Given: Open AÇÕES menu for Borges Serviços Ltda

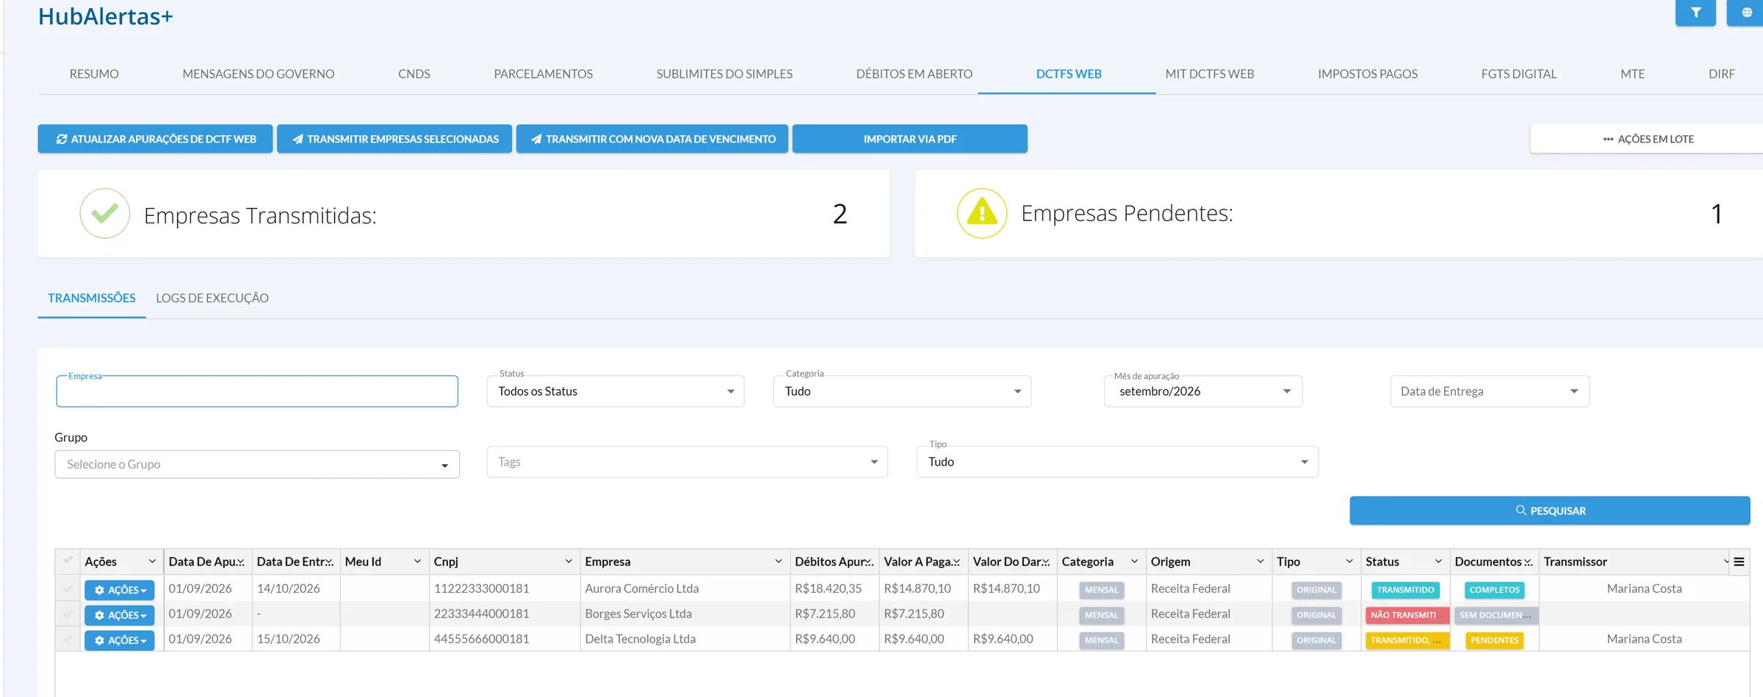Looking at the screenshot, I should point(120,615).
